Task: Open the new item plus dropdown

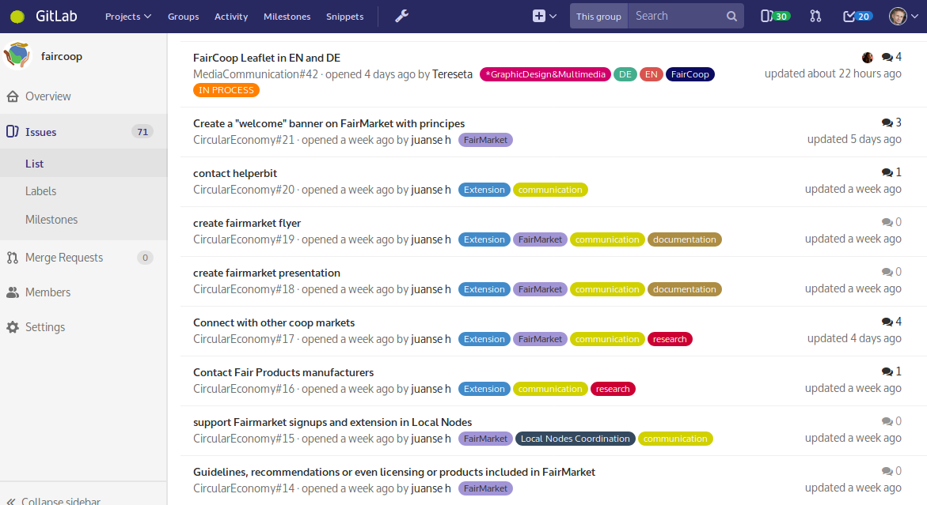Action: [542, 15]
